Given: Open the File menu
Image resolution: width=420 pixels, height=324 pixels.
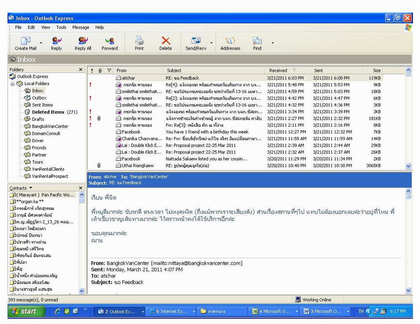Looking at the screenshot, I should pos(18,27).
